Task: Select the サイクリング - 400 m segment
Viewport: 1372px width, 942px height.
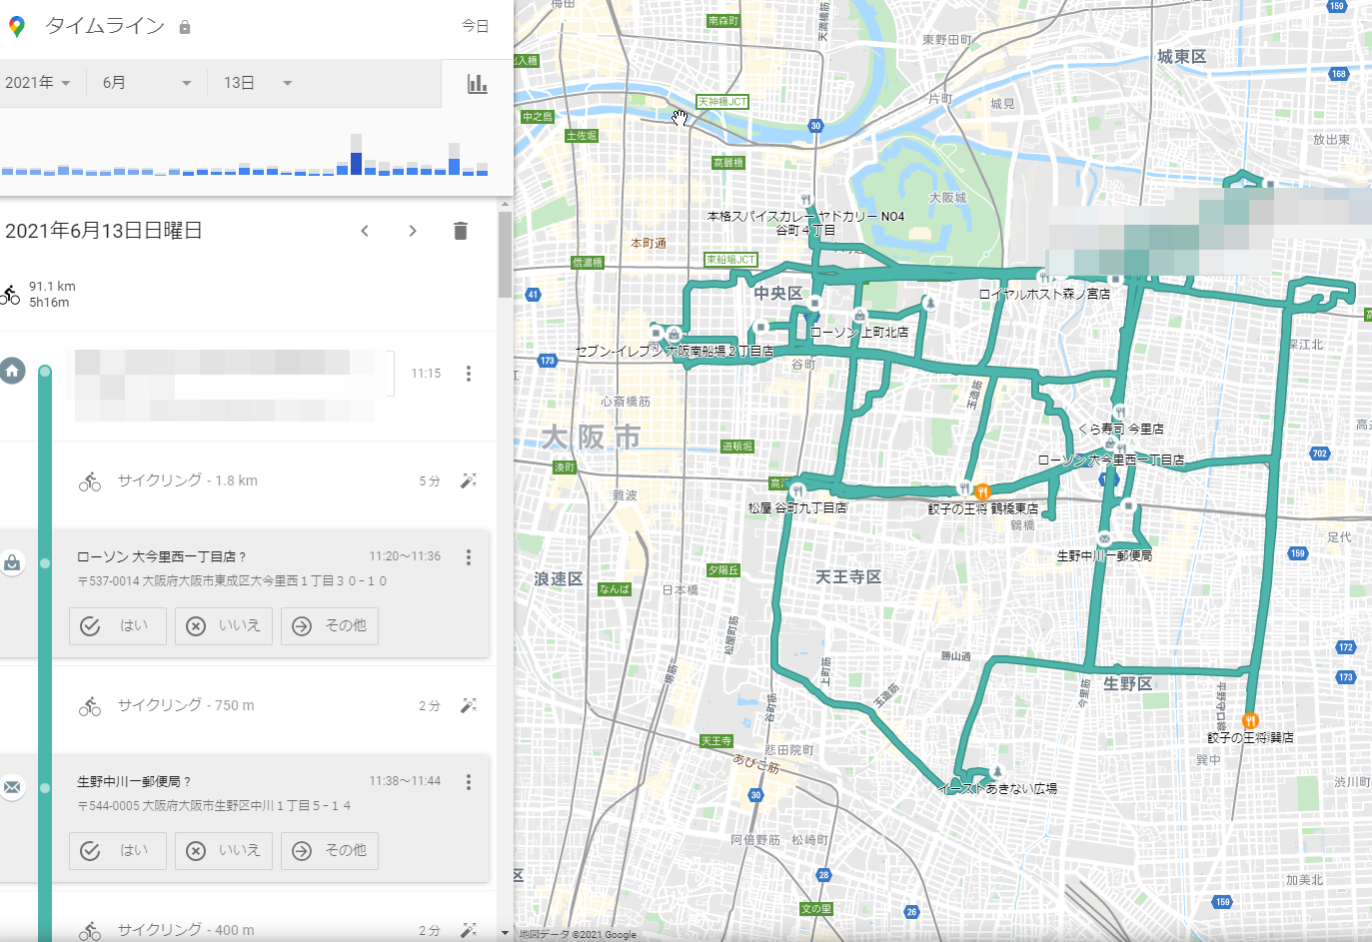Action: 186,930
